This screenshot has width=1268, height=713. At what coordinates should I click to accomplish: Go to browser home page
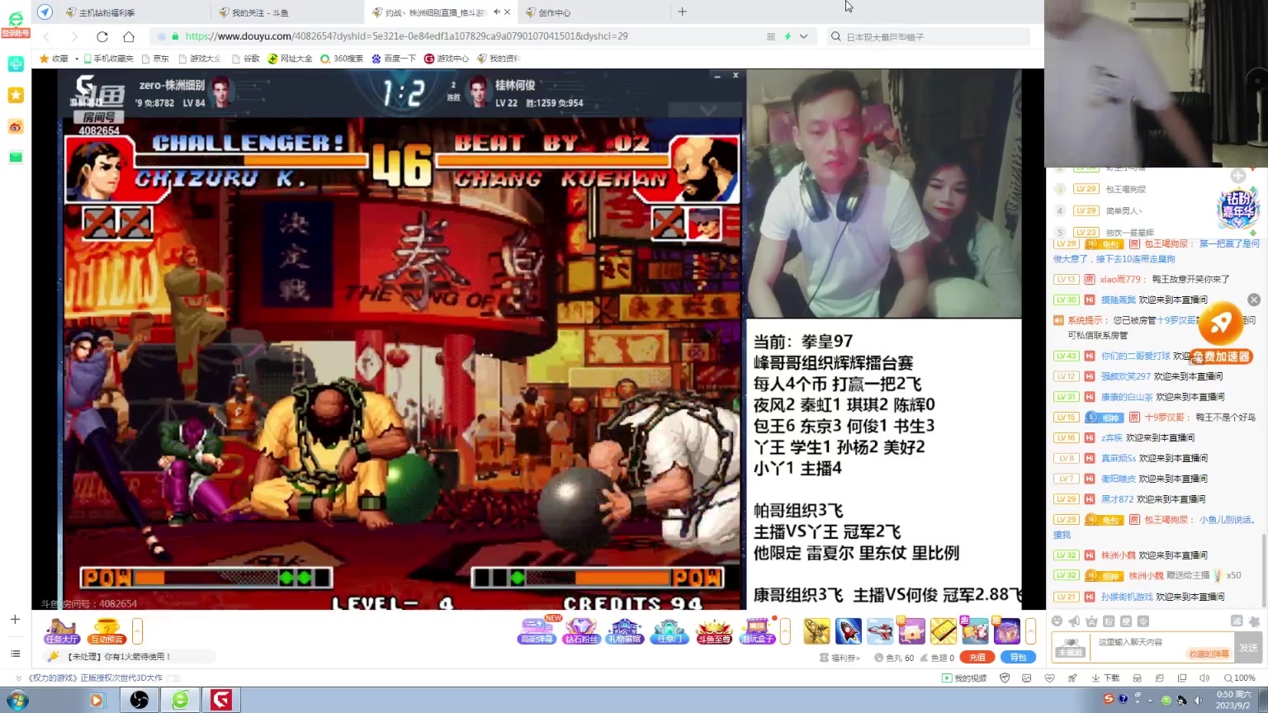tap(129, 36)
